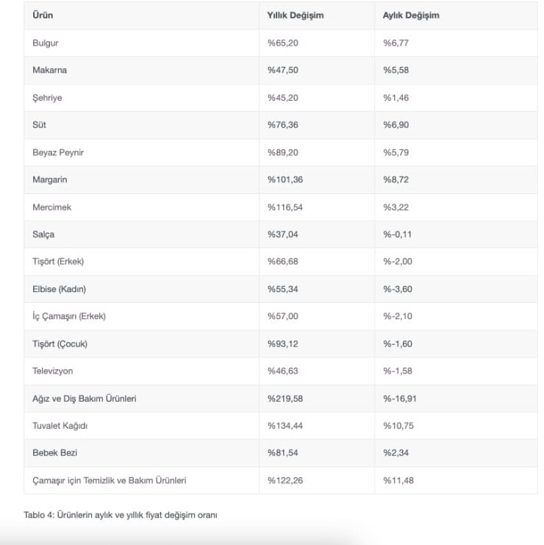Select the Beyaz Peynir row label
Image resolution: width=544 pixels, height=545 pixels.
coord(60,152)
